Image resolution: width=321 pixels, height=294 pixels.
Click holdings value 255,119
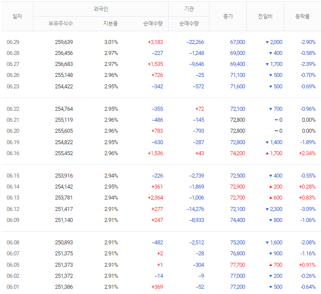(x=64, y=120)
